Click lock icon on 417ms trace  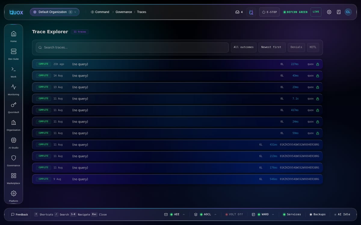[318, 110]
